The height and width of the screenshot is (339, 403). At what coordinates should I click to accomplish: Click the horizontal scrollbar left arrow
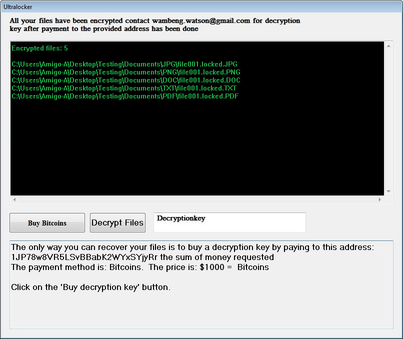coord(14,200)
